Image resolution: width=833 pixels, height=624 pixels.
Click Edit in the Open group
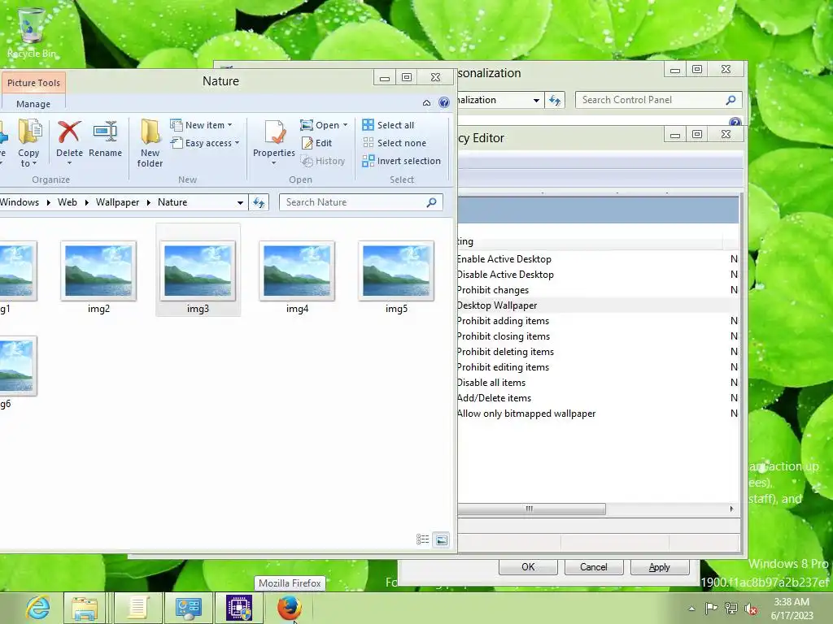[x=316, y=143]
